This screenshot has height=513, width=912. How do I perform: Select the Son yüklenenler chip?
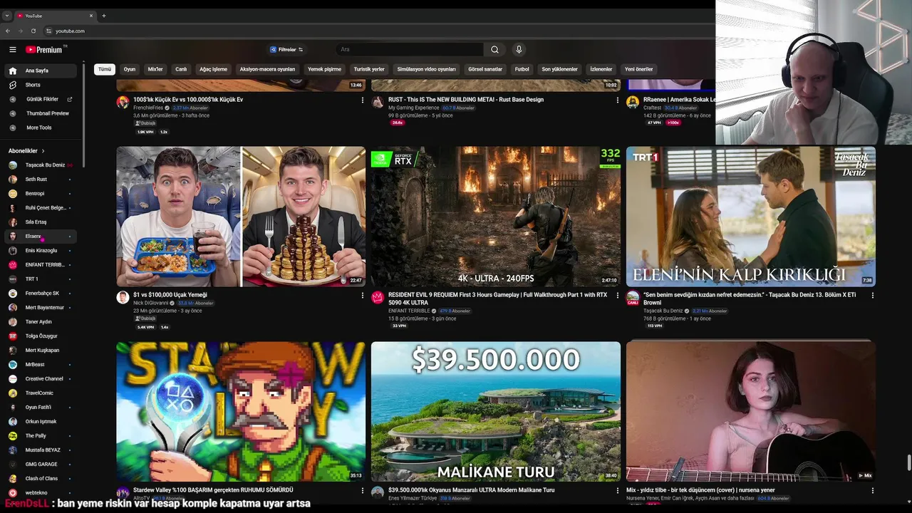(559, 69)
